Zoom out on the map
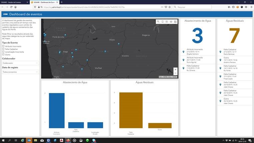The width and height of the screenshot is (254, 143). (x=175, y=73)
